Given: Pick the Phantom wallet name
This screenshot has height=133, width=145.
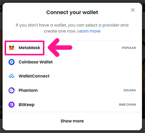Looking at the screenshot, I should point(28,90).
